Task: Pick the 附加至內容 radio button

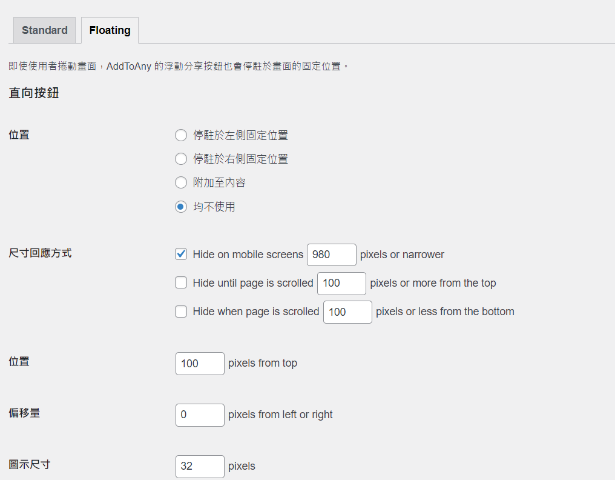Action: pyautogui.click(x=181, y=182)
